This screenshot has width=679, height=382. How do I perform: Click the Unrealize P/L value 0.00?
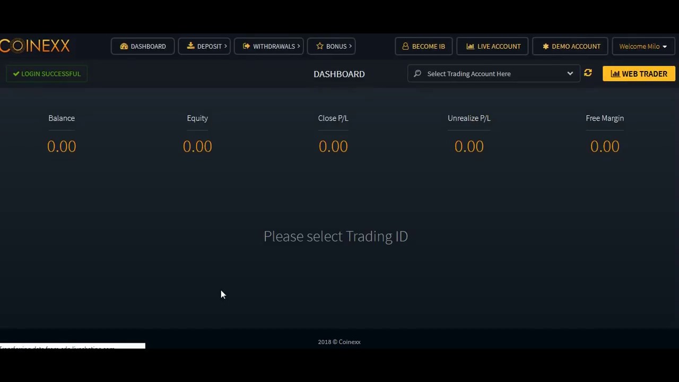[x=469, y=146]
